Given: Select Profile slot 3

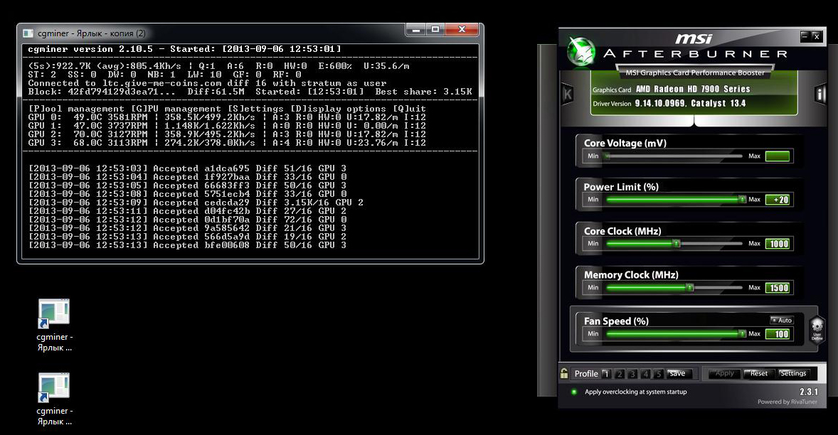Looking at the screenshot, I should click(x=632, y=374).
